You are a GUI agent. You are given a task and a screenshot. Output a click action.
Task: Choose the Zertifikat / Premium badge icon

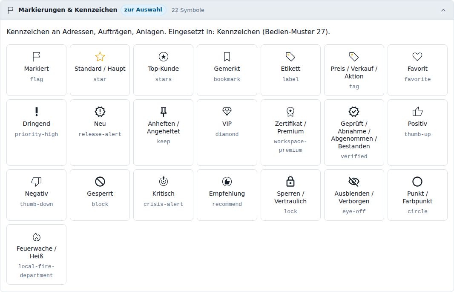290,112
